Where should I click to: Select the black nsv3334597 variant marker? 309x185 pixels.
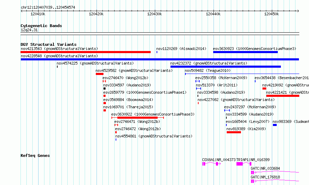pyautogui.click(x=105, y=89)
